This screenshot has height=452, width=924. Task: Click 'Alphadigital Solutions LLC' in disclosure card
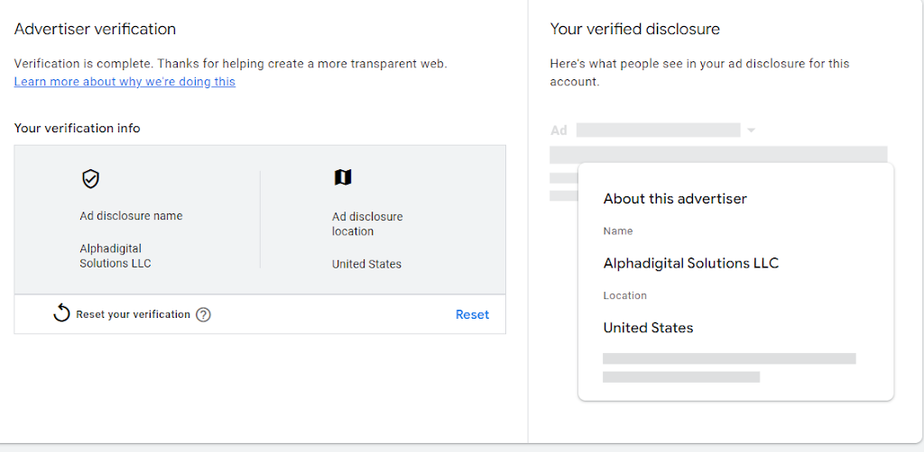(690, 263)
